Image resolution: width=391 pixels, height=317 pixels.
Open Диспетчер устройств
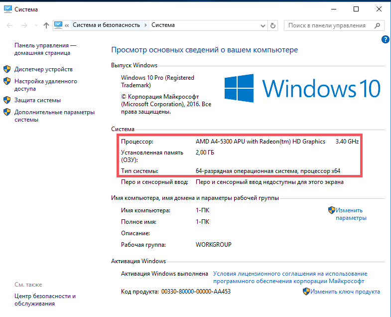click(43, 69)
